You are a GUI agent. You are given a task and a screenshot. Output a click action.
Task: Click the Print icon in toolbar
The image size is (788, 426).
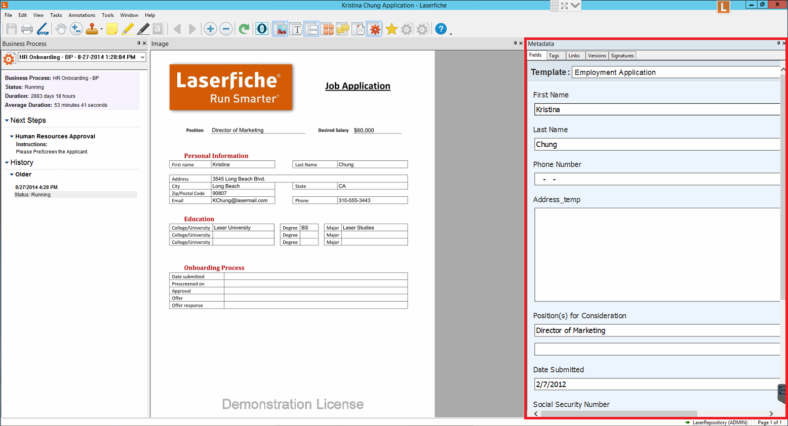[x=27, y=29]
